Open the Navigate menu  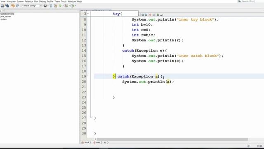(11, 1)
